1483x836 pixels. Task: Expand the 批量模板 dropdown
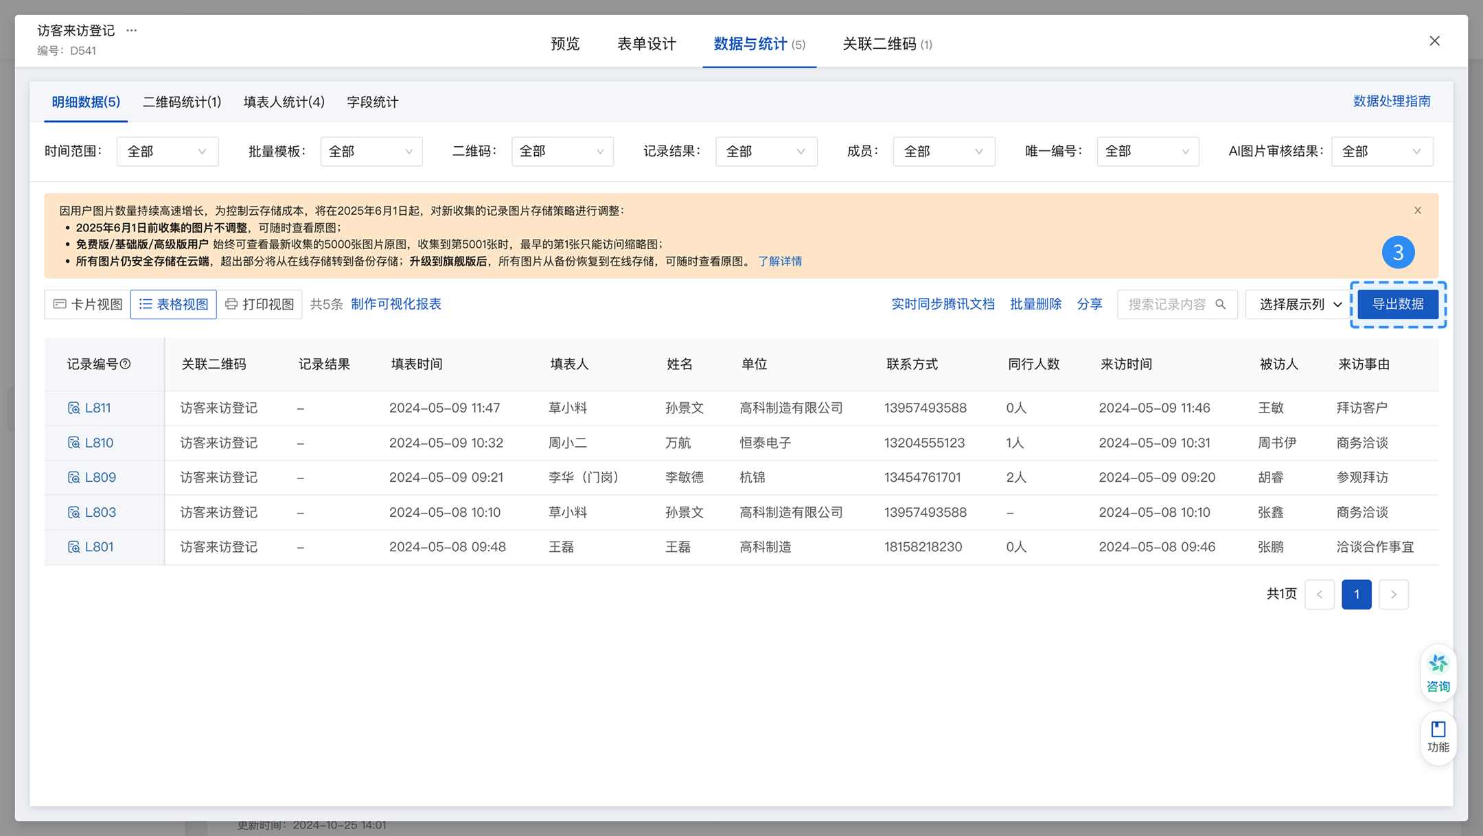tap(371, 152)
